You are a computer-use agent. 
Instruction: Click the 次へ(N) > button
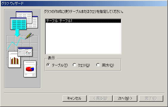pos(125,98)
